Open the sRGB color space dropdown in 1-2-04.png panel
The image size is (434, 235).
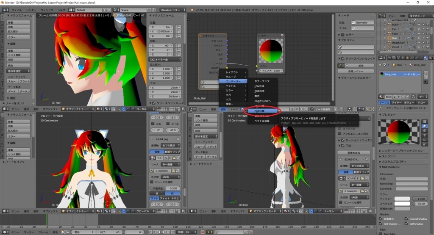[x=170, y=177]
